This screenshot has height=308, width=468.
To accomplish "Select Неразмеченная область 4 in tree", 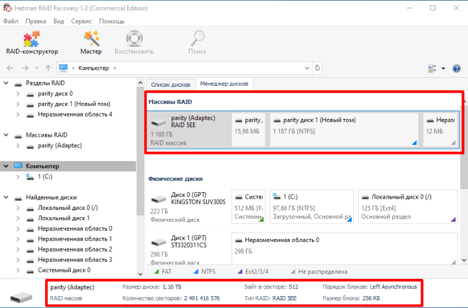I will (x=75, y=114).
